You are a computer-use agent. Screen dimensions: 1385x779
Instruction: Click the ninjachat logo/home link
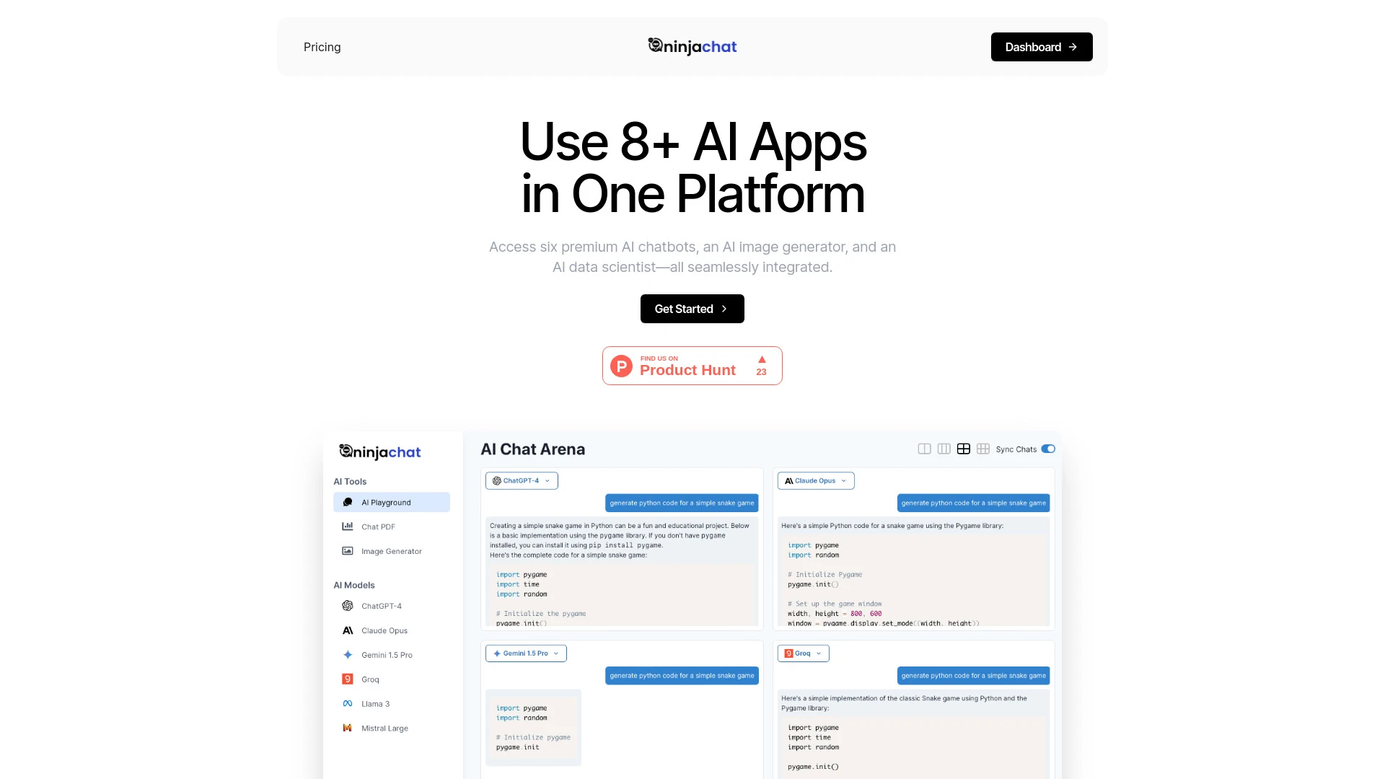point(692,47)
